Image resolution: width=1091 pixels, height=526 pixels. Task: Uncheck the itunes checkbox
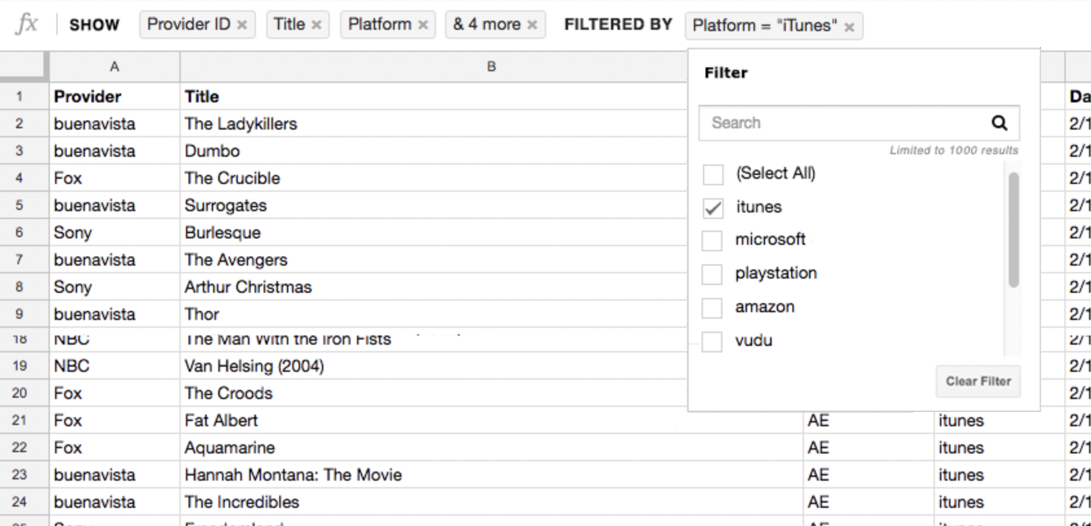pyautogui.click(x=713, y=208)
